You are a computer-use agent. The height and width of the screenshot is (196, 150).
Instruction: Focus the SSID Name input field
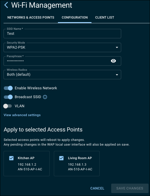(62, 34)
